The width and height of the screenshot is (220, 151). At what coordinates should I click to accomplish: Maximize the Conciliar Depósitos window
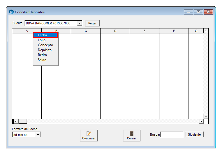198,12
